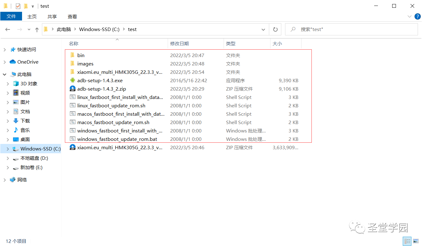Click the images folder icon
The width and height of the screenshot is (422, 246).
72,64
